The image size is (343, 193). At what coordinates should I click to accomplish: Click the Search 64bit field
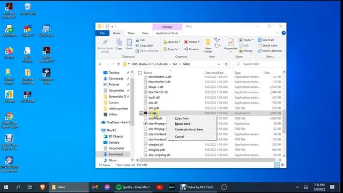(258, 64)
